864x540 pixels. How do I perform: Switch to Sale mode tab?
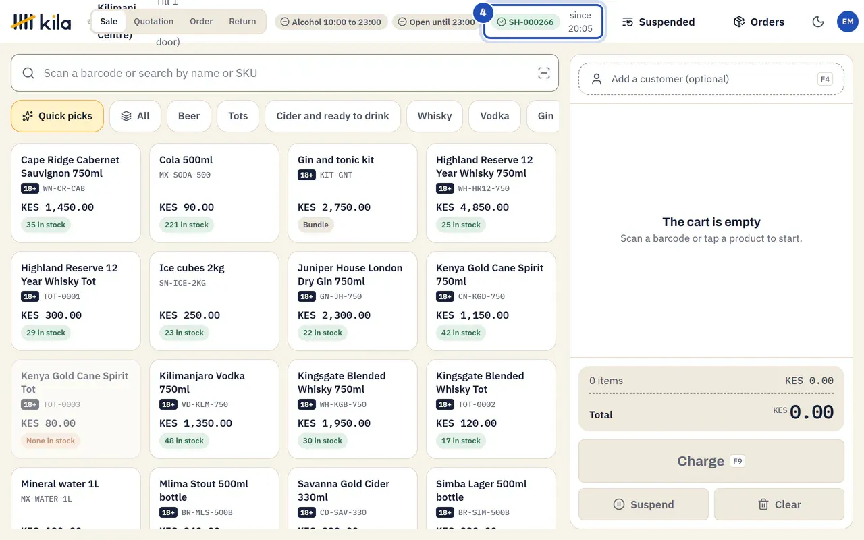click(x=109, y=22)
